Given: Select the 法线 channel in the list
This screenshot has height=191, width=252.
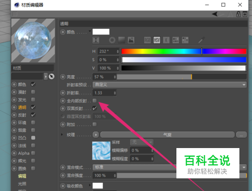Looking at the screenshot, I should 22,146.
